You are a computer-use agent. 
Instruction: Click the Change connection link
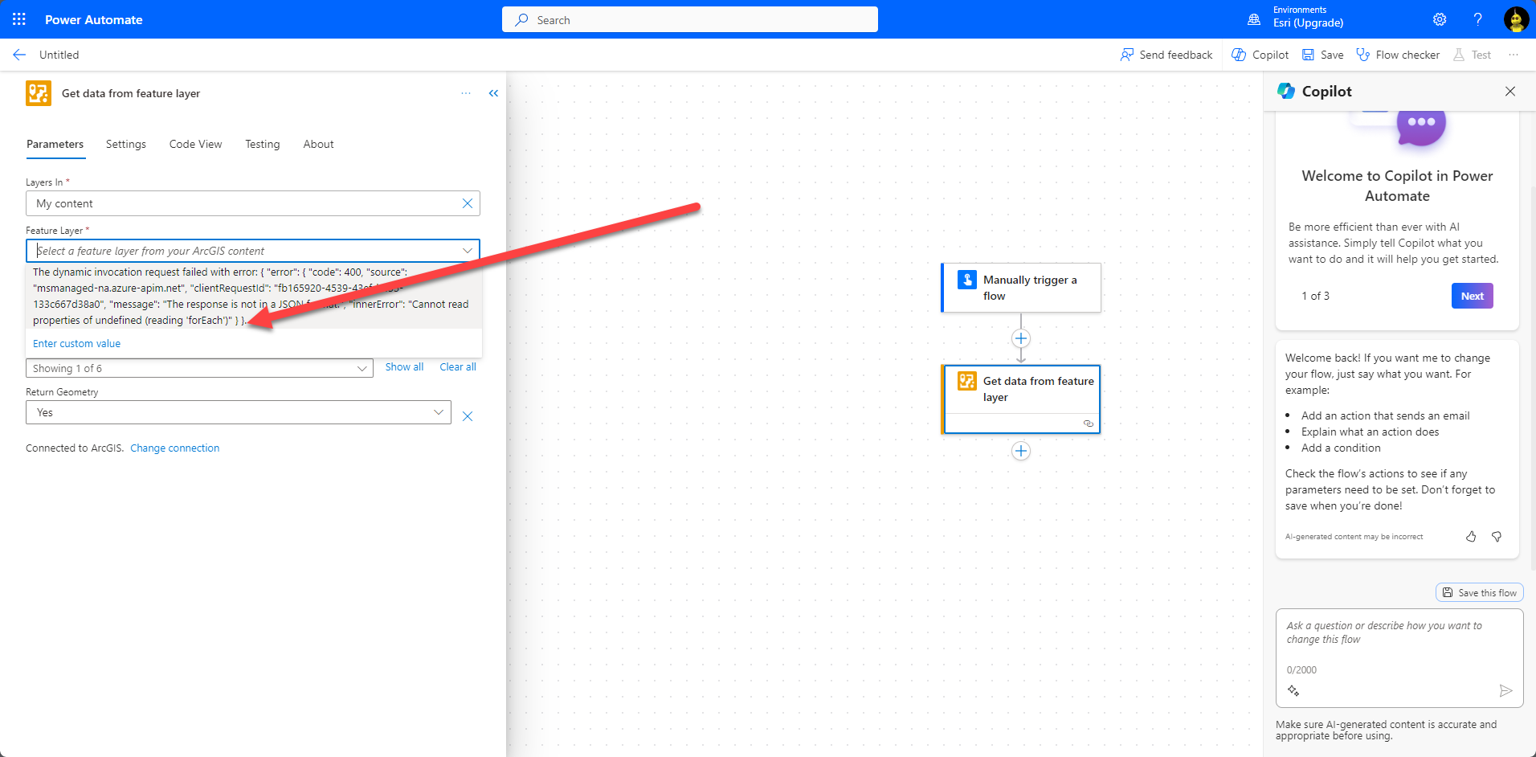(x=174, y=448)
